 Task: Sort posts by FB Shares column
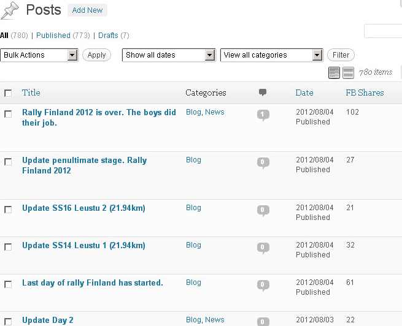coord(365,93)
